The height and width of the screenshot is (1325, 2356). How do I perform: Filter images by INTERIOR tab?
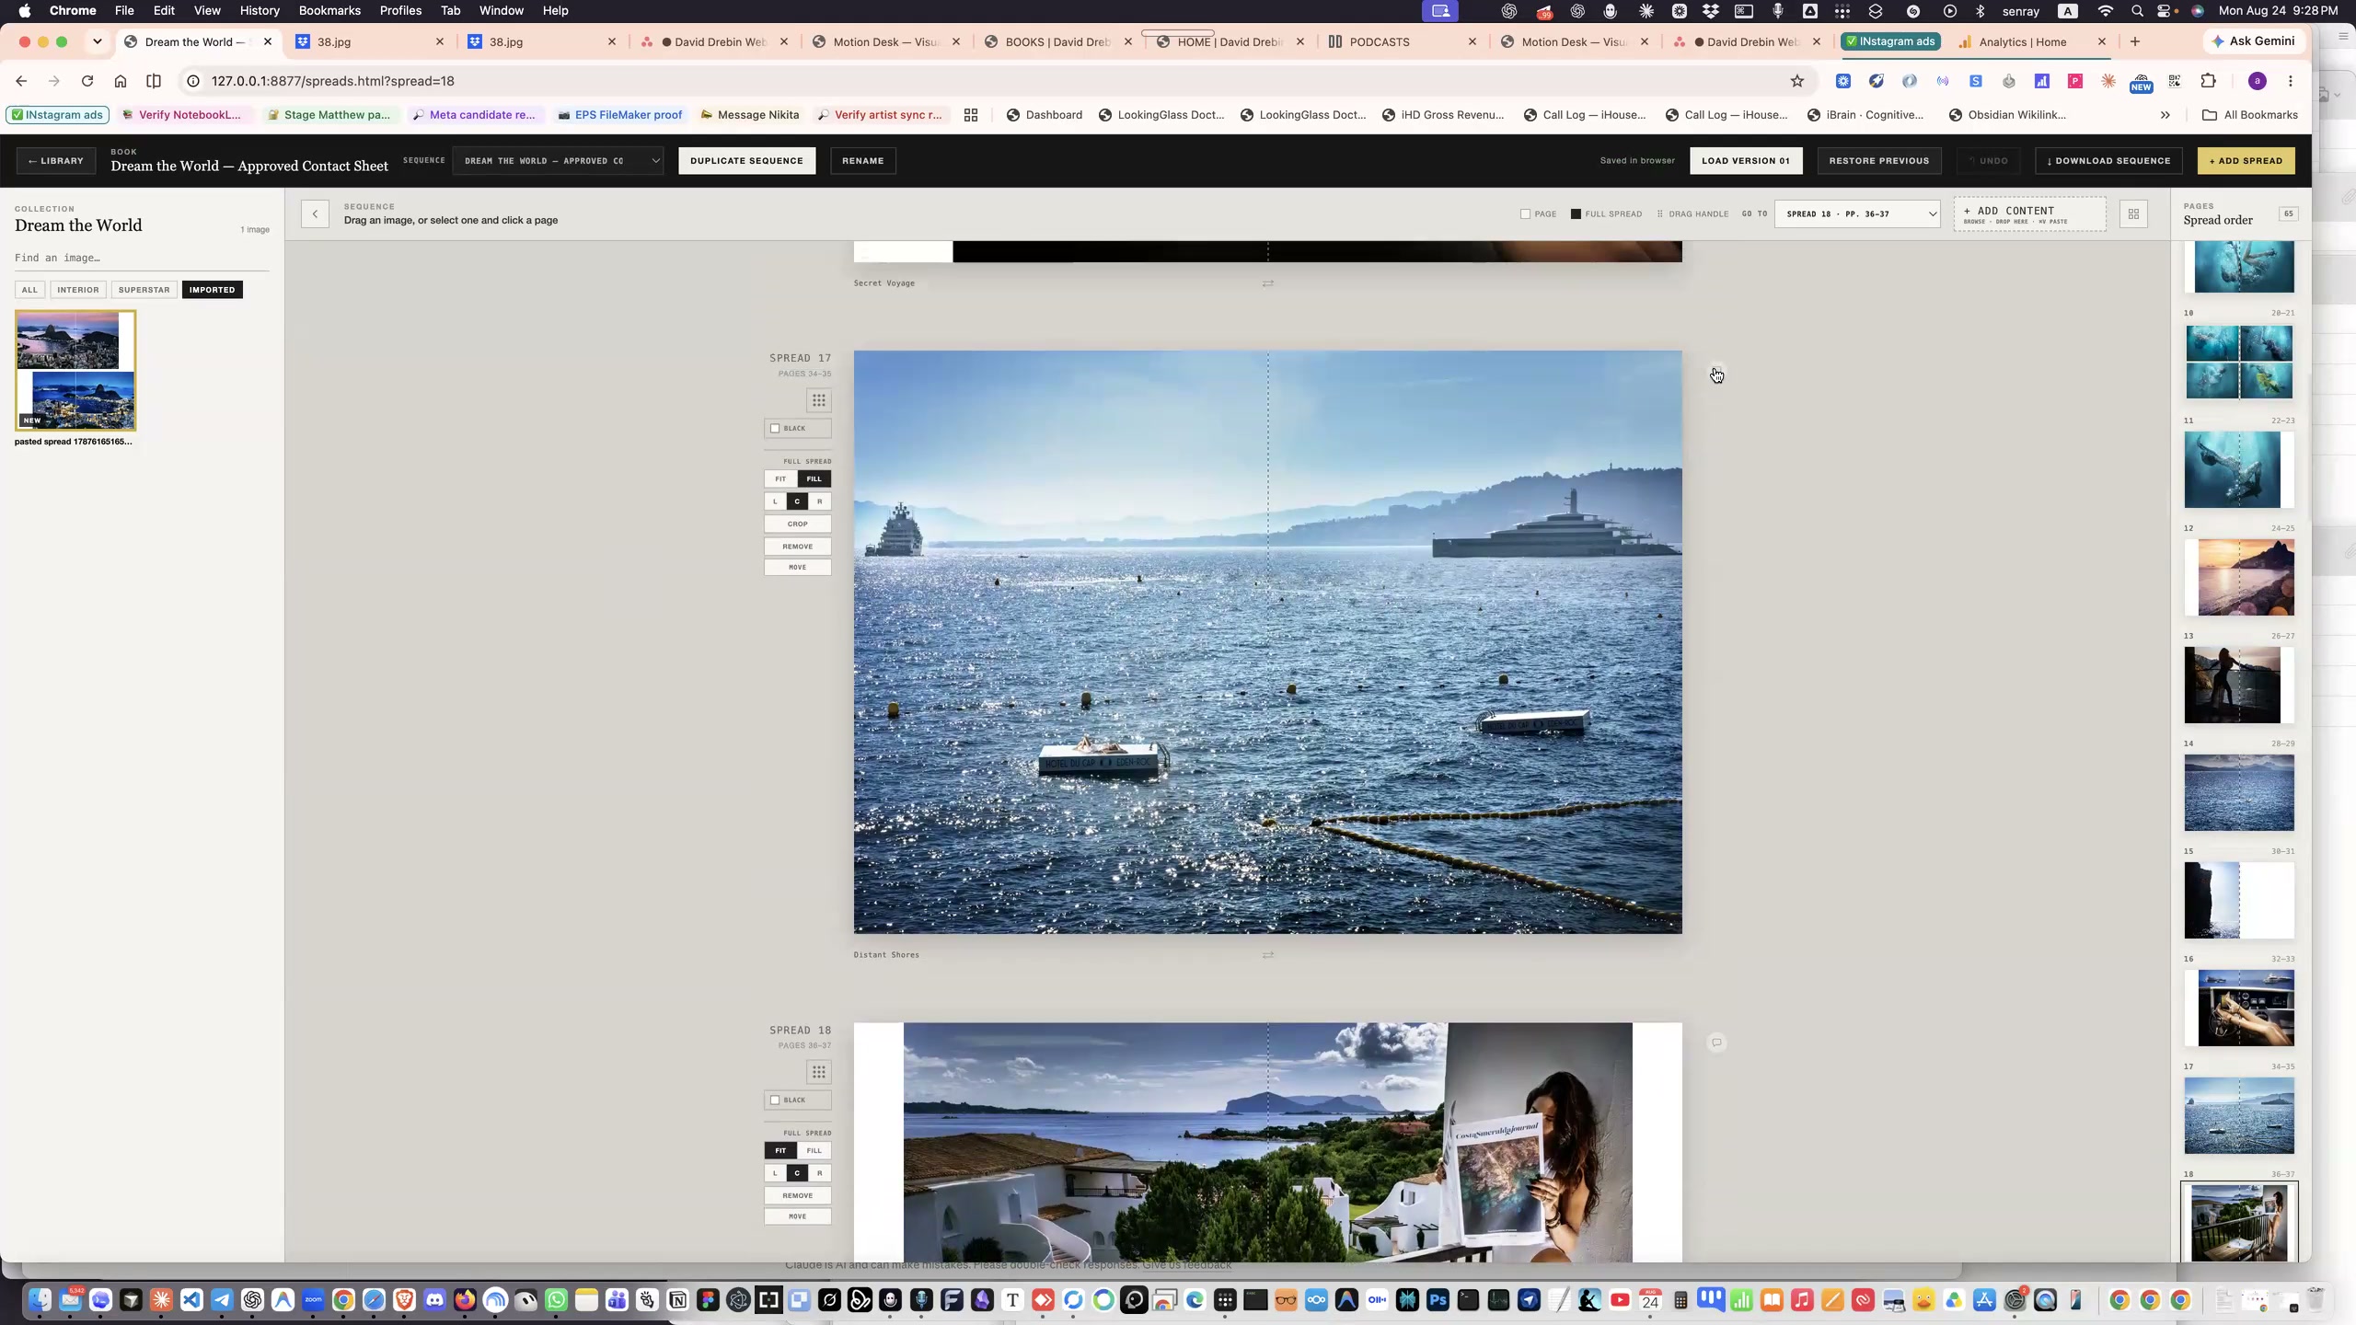pos(78,290)
